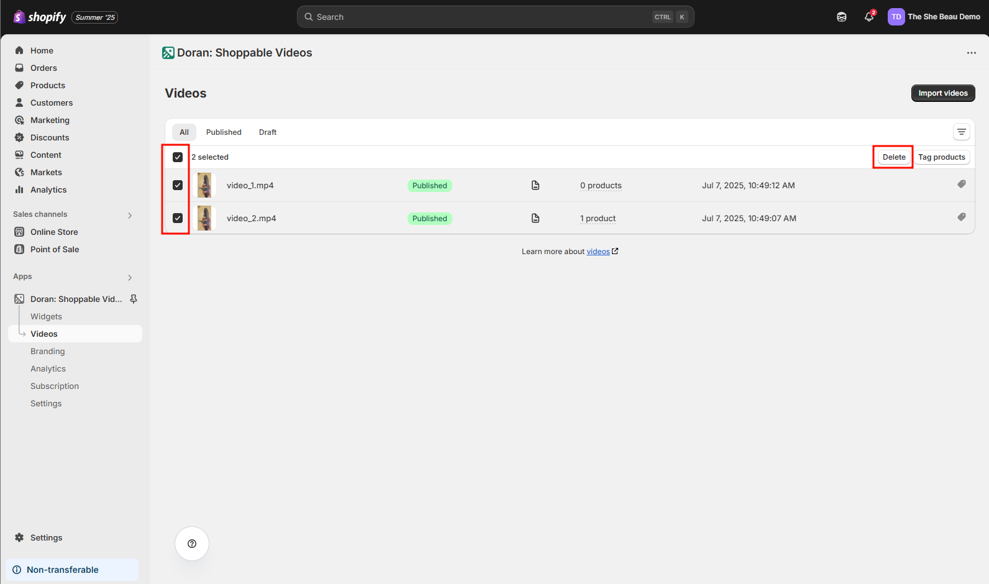Expand the Apps section chevron

(130, 278)
